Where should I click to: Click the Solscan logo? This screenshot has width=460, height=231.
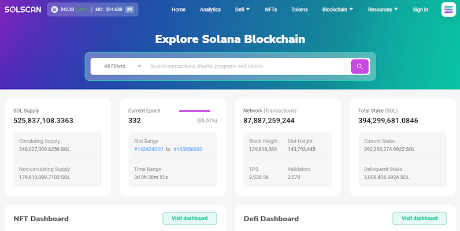coord(23,9)
